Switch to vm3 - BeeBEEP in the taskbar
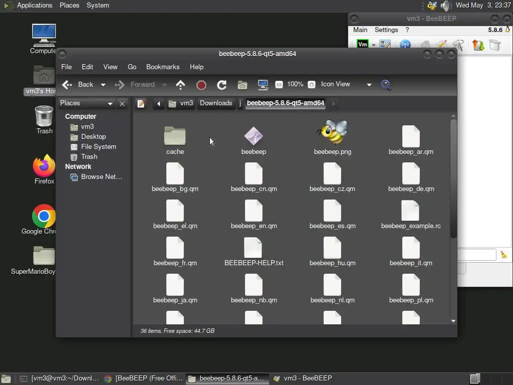Viewport: 513px width, 385px height. 303,378
